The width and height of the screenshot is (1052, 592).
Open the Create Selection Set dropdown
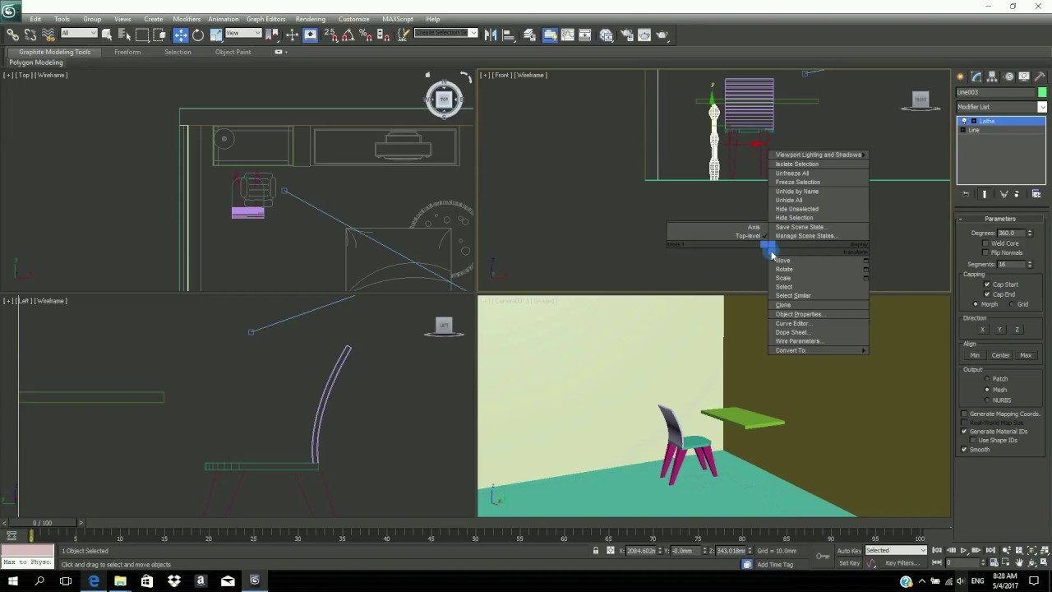[x=446, y=33]
